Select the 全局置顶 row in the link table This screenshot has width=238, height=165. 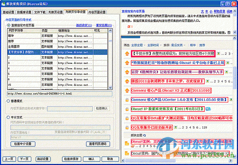point(58,47)
